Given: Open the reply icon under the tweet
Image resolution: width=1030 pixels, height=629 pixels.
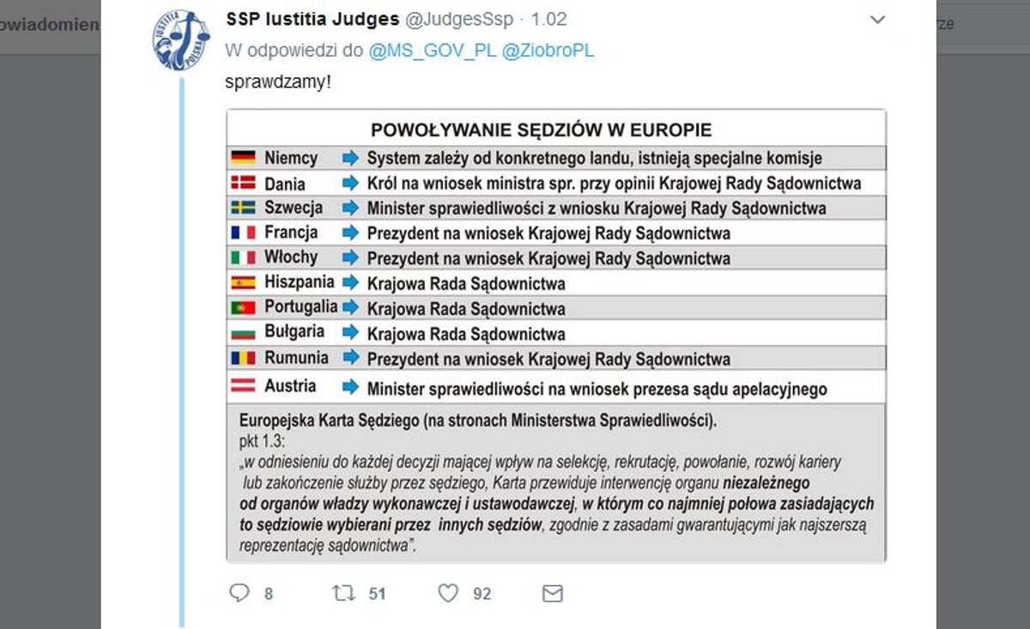Looking at the screenshot, I should (x=238, y=593).
